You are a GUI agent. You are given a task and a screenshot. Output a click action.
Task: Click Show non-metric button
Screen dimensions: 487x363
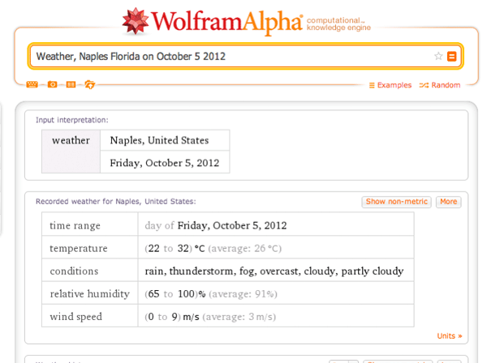tap(397, 202)
